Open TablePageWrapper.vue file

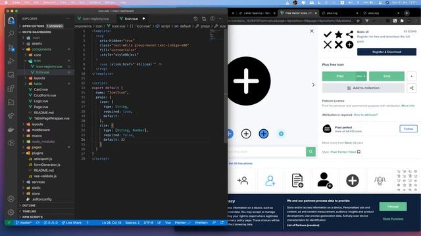51,119
